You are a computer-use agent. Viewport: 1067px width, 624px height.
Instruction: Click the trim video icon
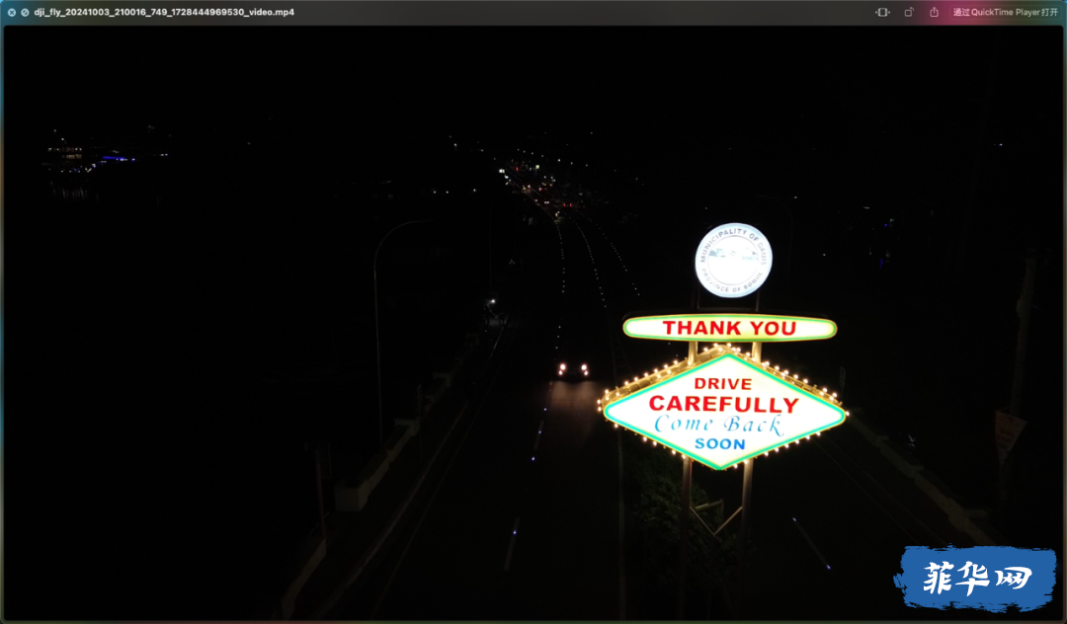point(882,12)
